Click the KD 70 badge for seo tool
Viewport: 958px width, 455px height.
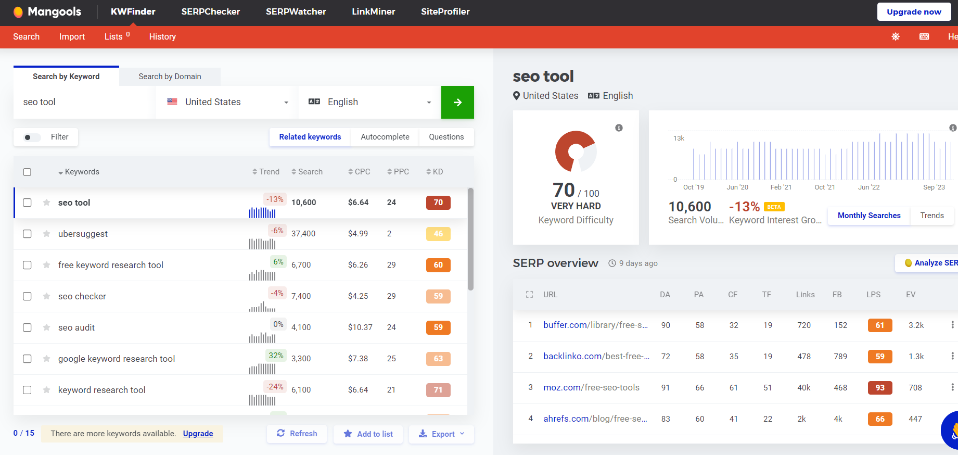point(438,203)
